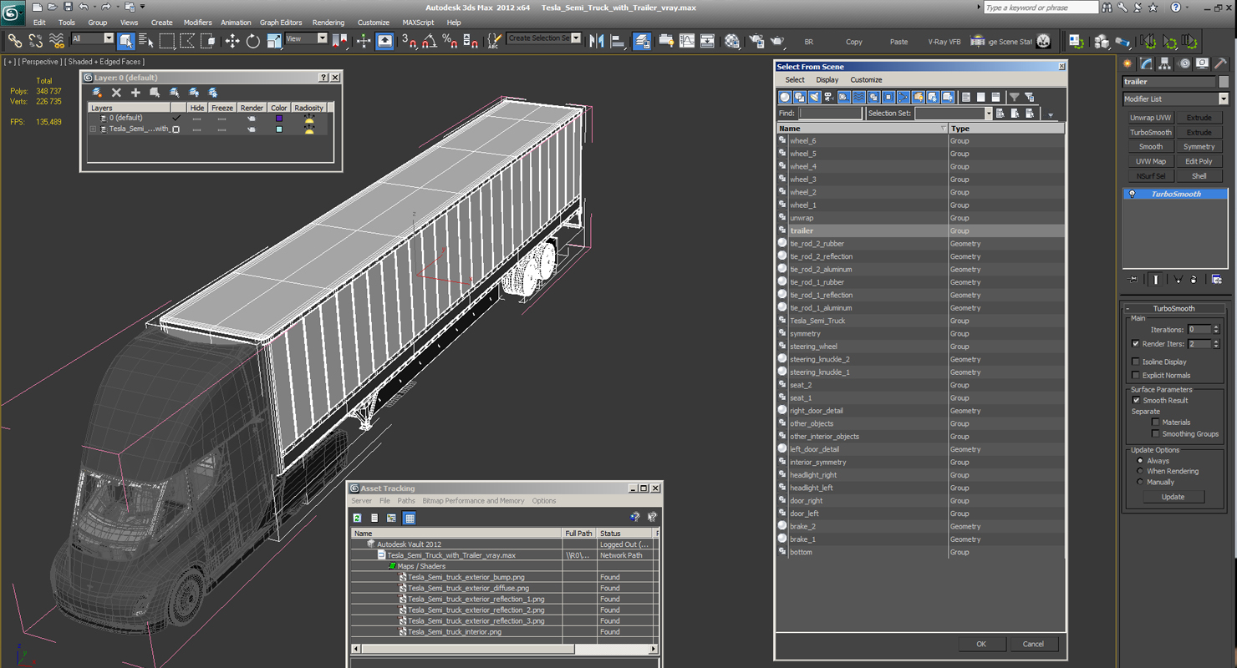The width and height of the screenshot is (1237, 668).
Task: Click color swatch of Tesla_Semi layer
Action: click(279, 129)
